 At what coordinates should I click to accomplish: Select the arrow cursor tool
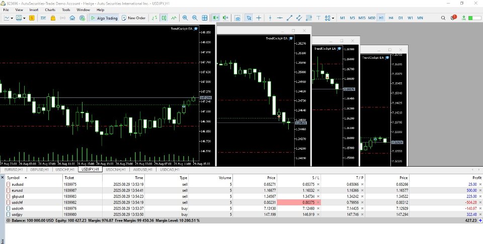click(x=249, y=18)
